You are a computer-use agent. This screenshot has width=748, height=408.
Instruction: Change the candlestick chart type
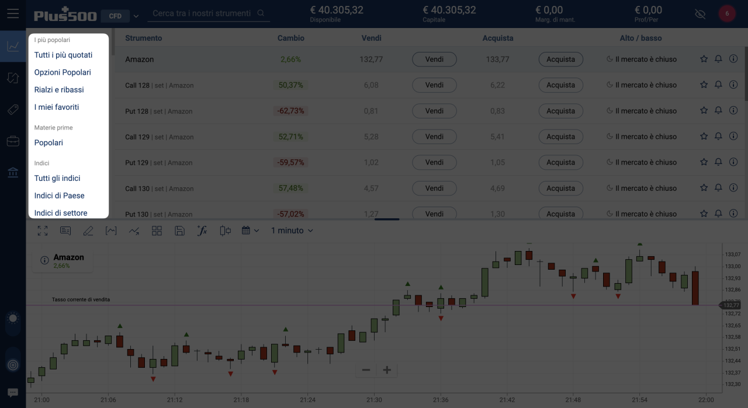coord(226,231)
